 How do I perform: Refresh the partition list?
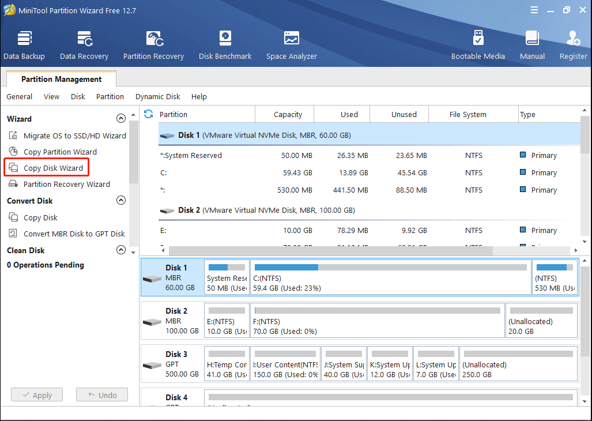(x=148, y=114)
